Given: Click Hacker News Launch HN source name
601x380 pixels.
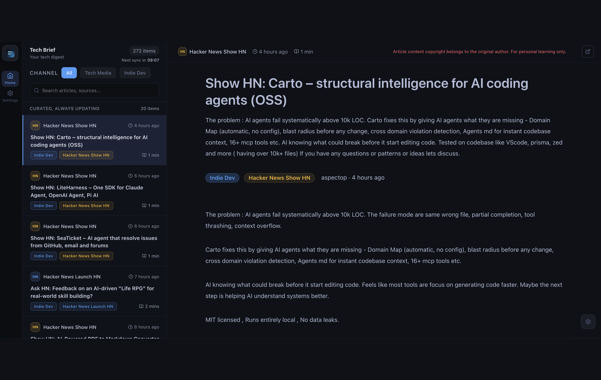Looking at the screenshot, I should tap(72, 276).
